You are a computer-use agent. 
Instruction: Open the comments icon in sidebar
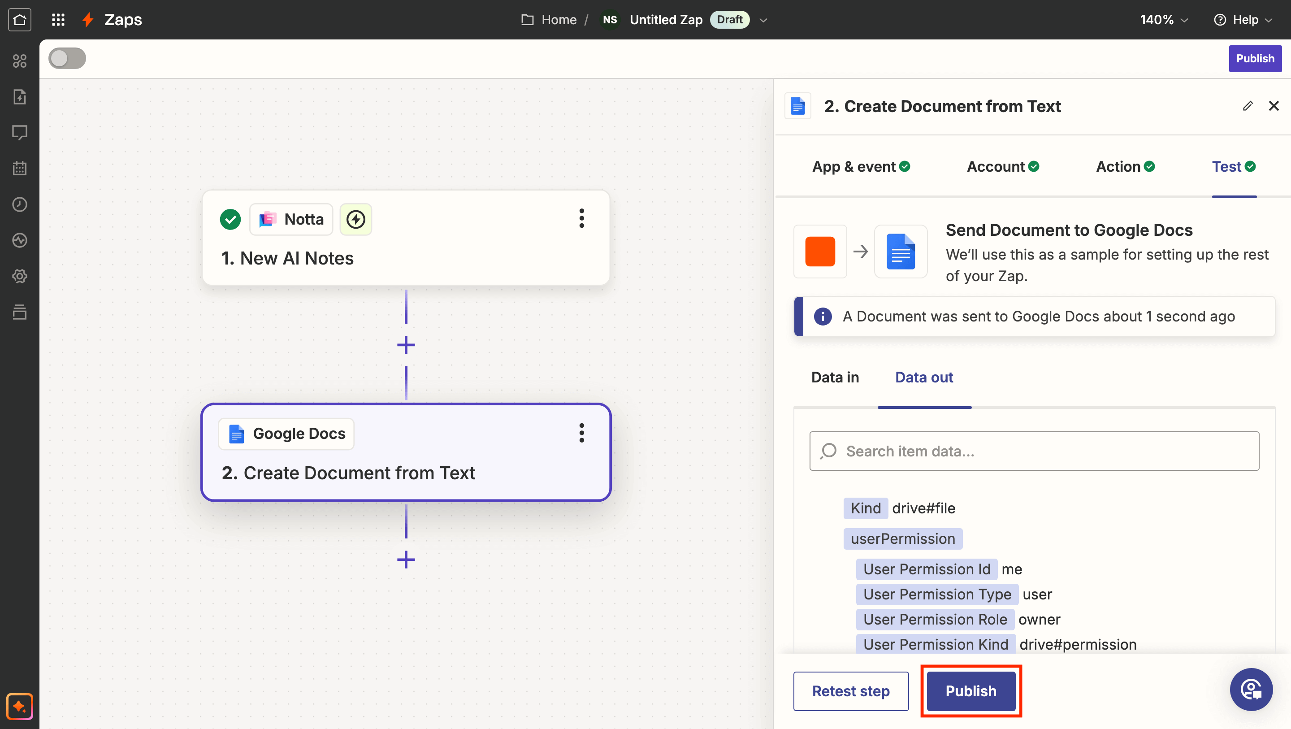[x=20, y=132]
